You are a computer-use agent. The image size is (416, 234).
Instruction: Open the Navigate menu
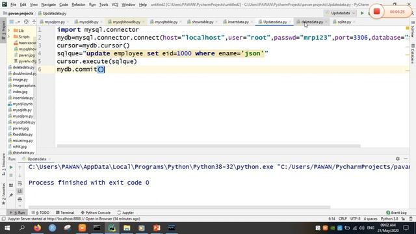(x=49, y=5)
